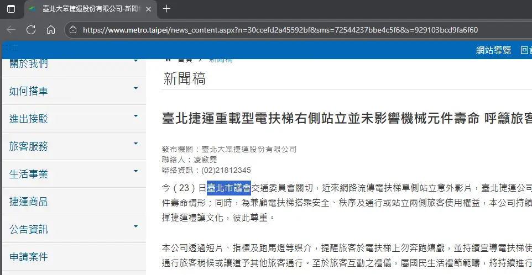Expand the 公告資訊 sidebar menu
Image resolution: width=532 pixels, height=275 pixels.
coord(74,229)
